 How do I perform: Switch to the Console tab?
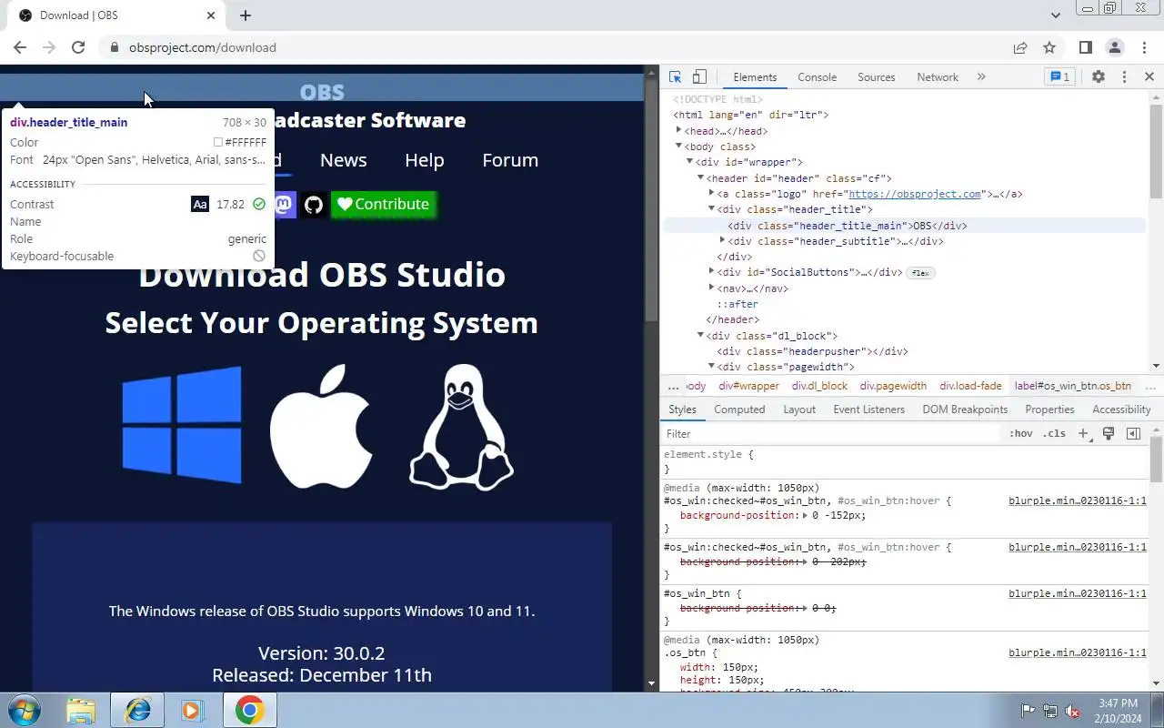(x=817, y=77)
